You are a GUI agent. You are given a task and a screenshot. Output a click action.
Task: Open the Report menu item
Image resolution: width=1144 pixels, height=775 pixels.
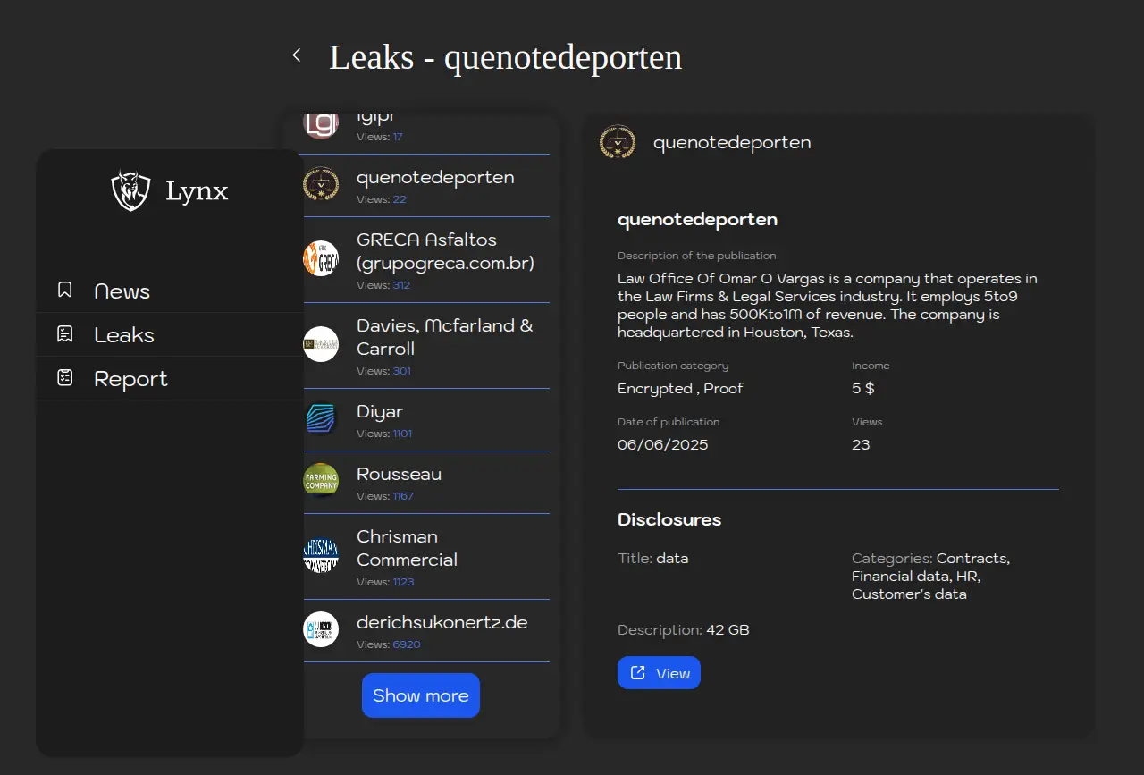(130, 379)
